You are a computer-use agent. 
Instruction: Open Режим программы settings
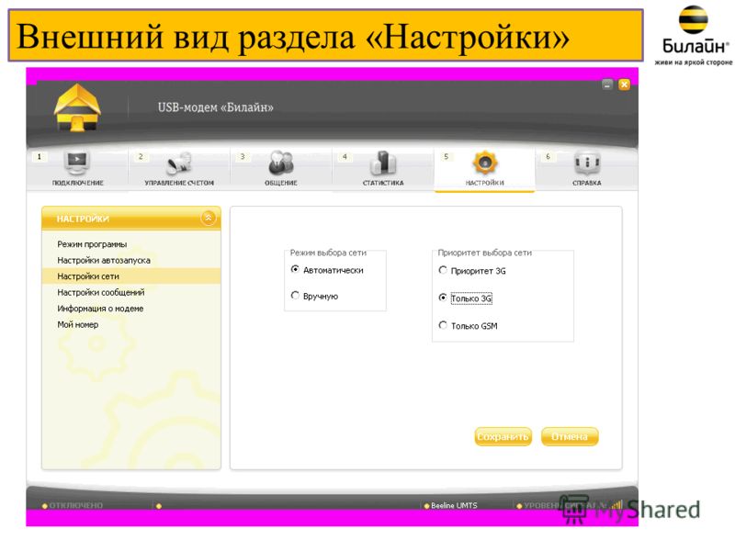point(92,244)
